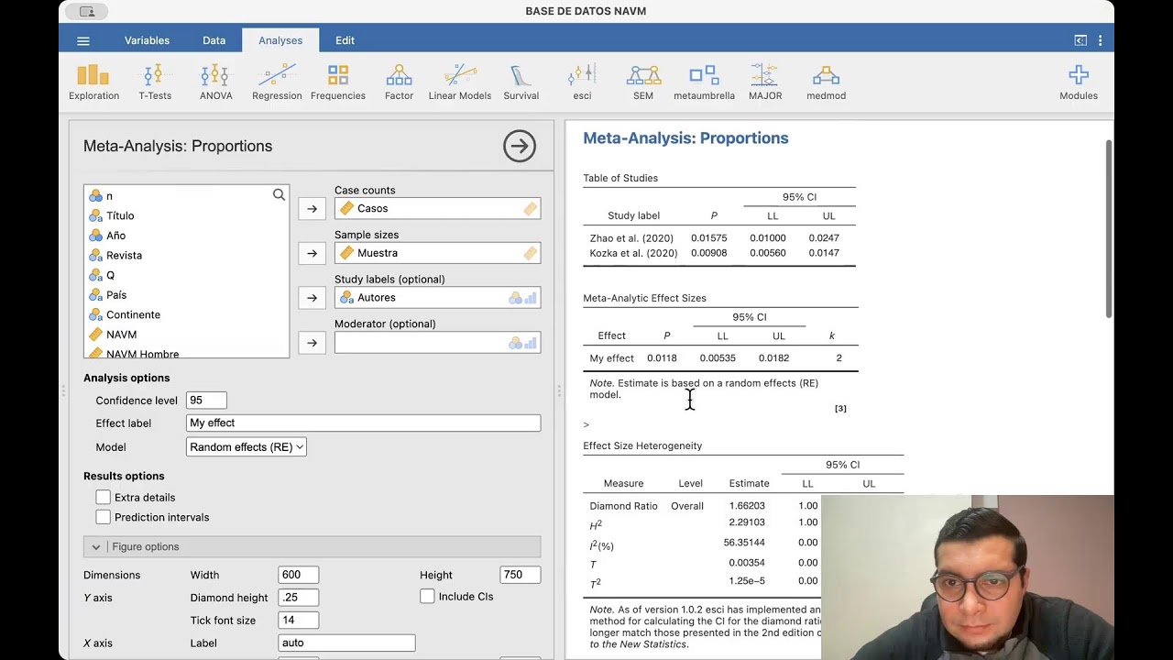Open the Modules plus menu
The height and width of the screenshot is (660, 1173).
point(1079,82)
